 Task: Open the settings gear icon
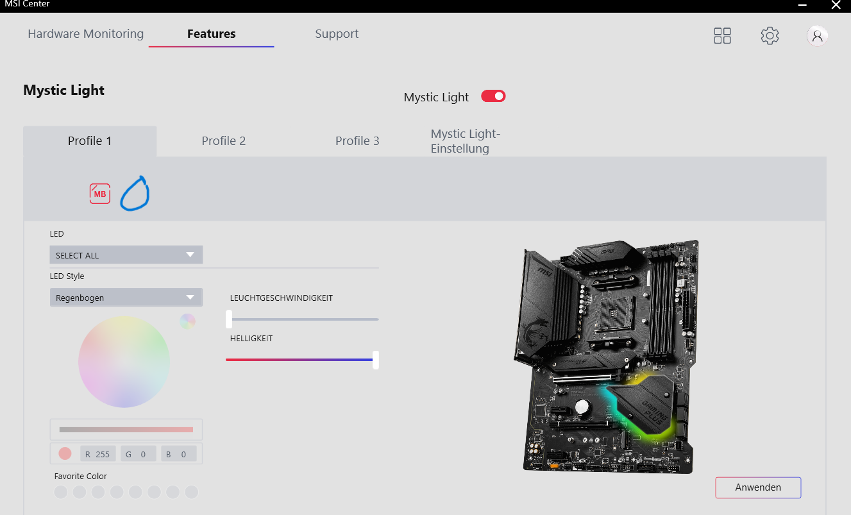point(770,36)
